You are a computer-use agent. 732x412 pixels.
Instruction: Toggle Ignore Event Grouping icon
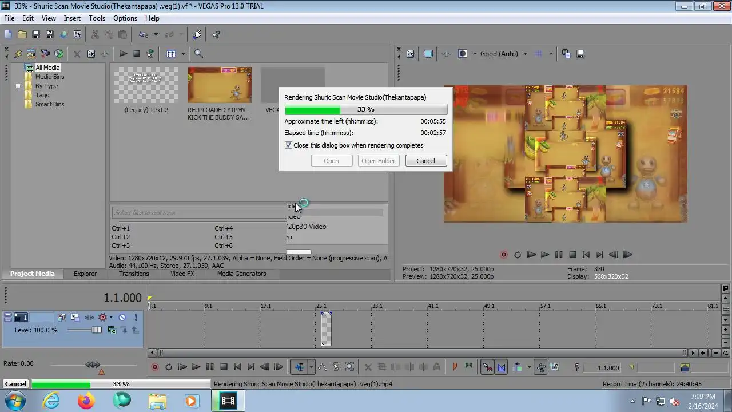tap(554, 367)
